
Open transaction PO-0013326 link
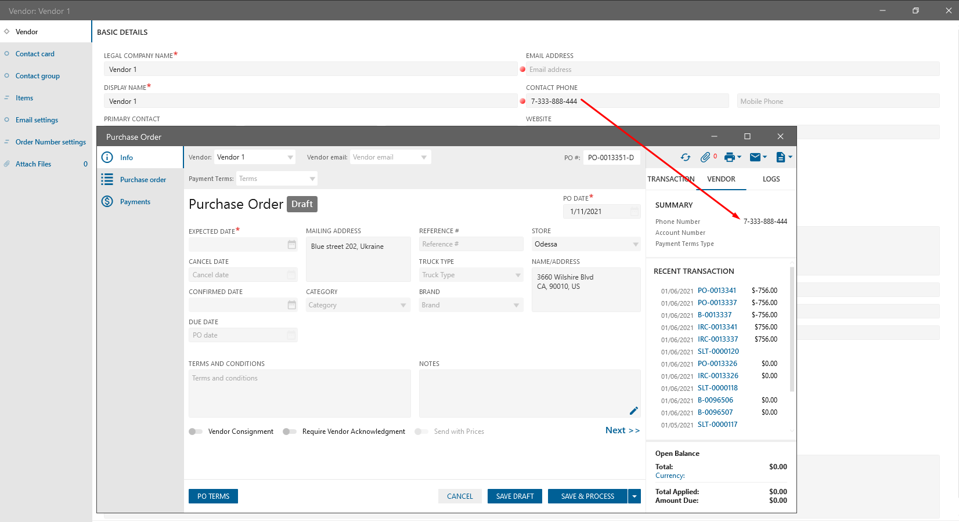(718, 364)
